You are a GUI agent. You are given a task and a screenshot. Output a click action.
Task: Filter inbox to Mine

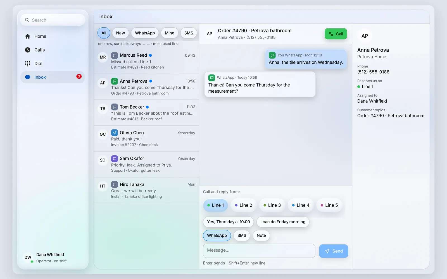pyautogui.click(x=170, y=33)
